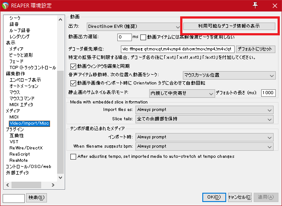
Task: Click デフォルトにリセット button
Action: [255, 49]
